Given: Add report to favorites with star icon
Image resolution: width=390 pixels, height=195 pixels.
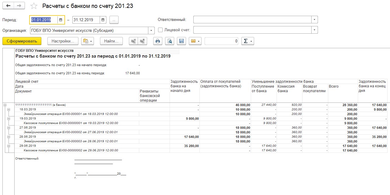Looking at the screenshot, I should coord(34,6).
